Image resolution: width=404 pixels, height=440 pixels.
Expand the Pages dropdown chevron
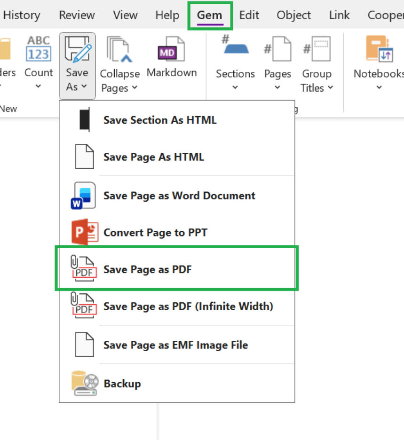tap(277, 87)
